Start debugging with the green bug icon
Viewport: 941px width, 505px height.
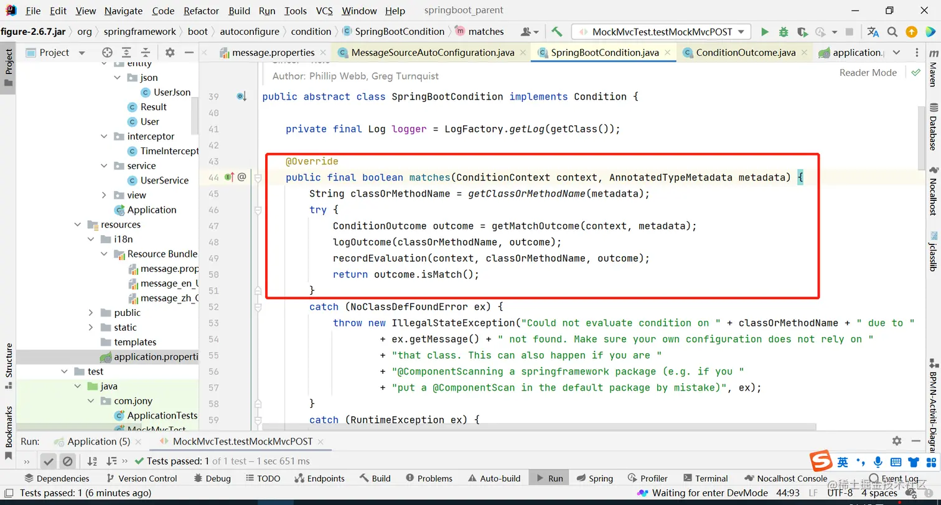pyautogui.click(x=784, y=32)
